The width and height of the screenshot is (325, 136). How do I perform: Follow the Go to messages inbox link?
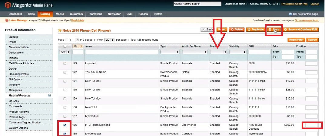(x=307, y=21)
